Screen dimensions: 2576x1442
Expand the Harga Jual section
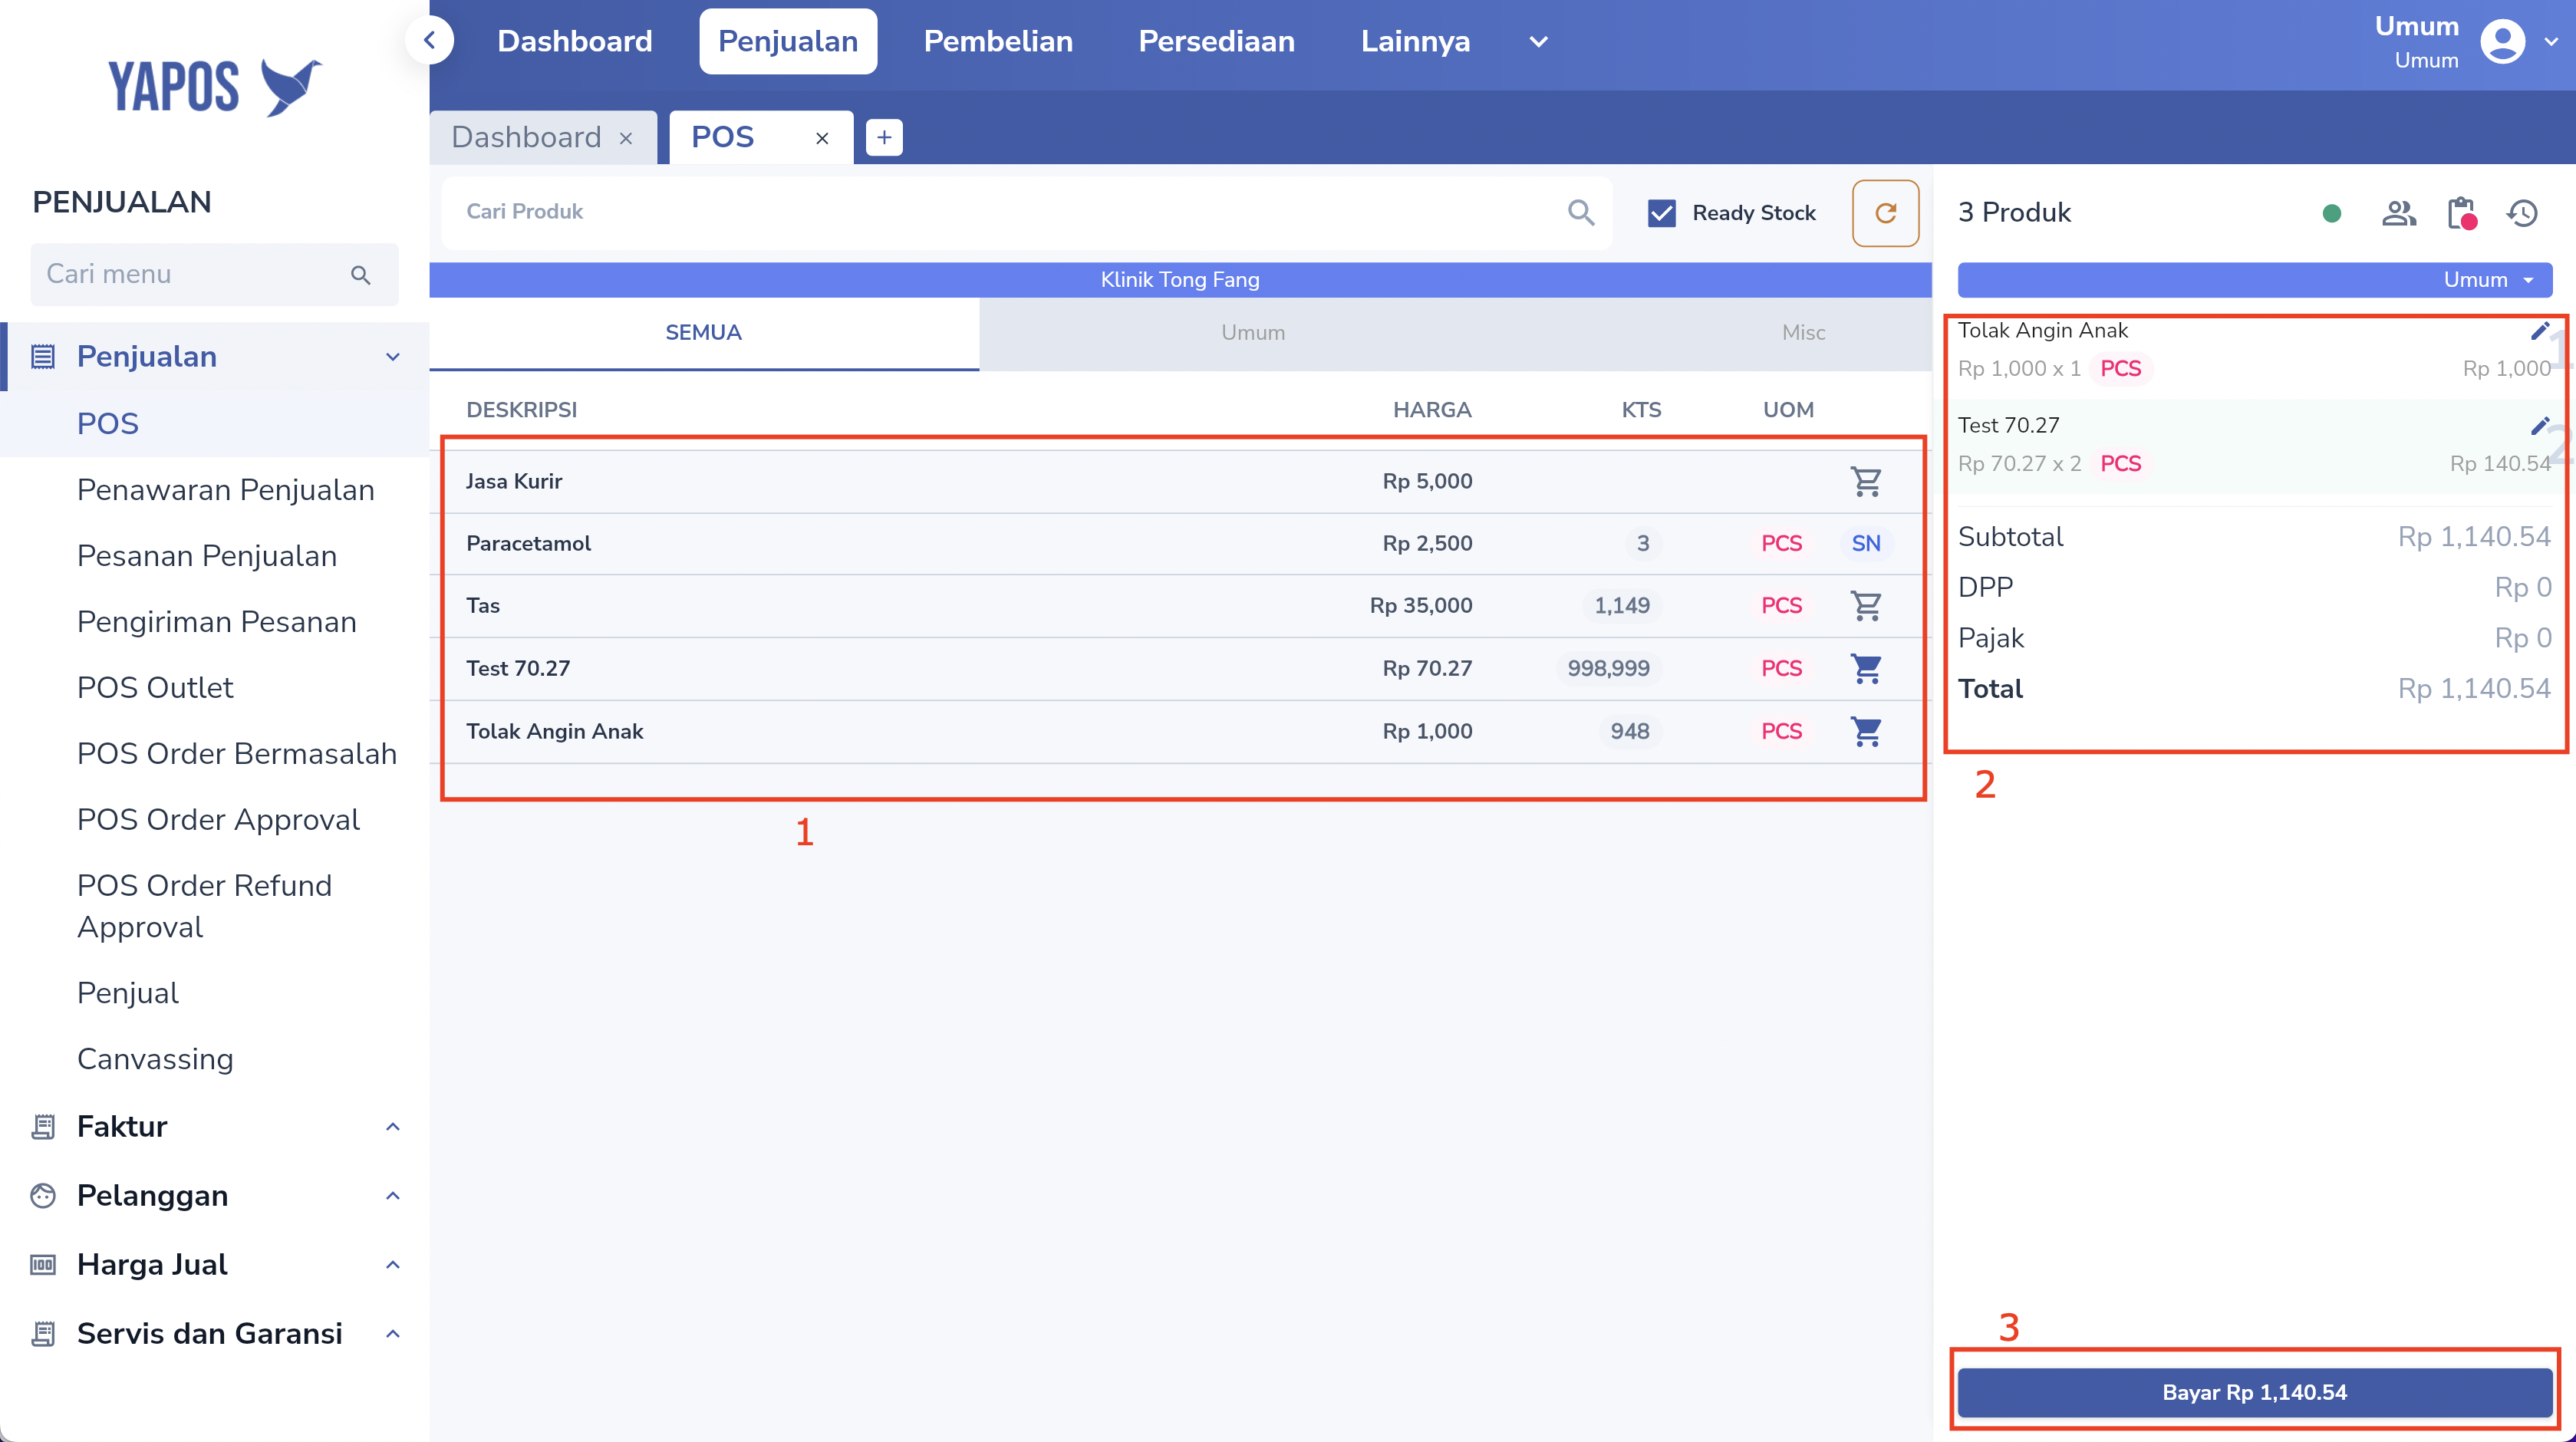coord(393,1265)
